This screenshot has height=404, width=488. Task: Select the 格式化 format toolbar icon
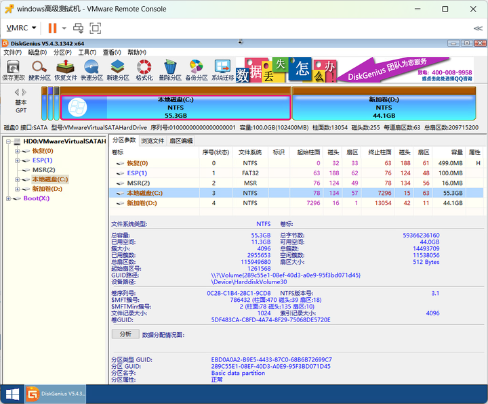(x=144, y=70)
